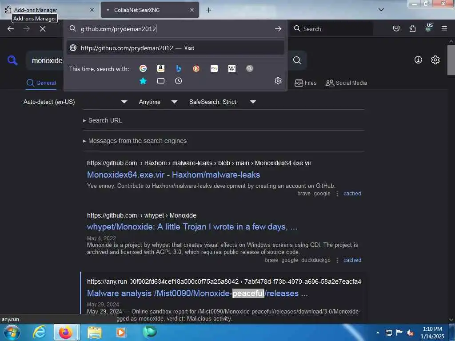The image size is (455, 341).
Task: Search this time with DuckDuckGo icon
Action: click(196, 68)
